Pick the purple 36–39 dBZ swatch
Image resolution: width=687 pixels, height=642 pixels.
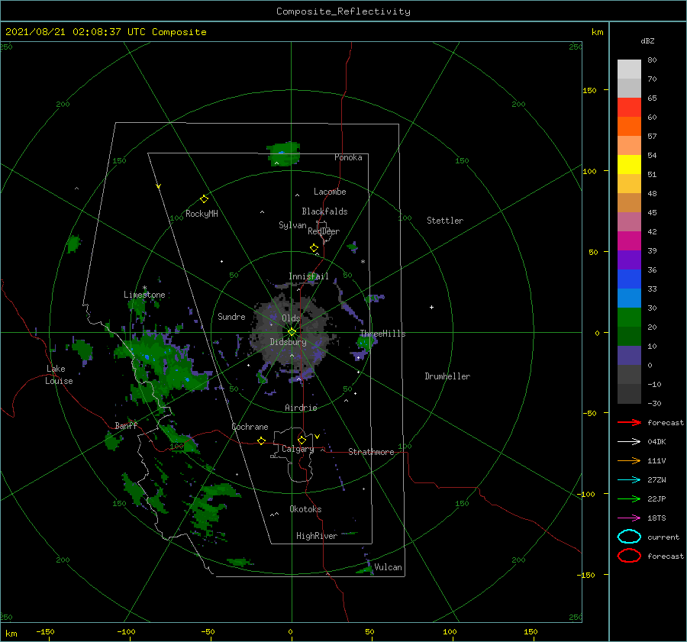pyautogui.click(x=629, y=260)
